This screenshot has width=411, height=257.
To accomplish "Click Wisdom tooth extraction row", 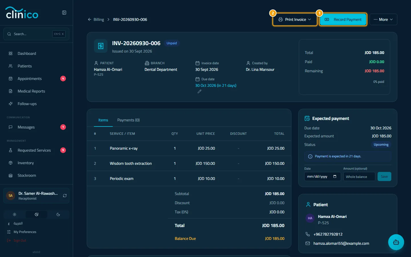I will tap(189, 163).
